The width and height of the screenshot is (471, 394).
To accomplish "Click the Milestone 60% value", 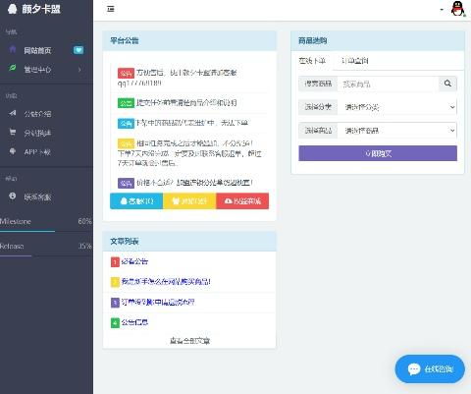I will click(84, 221).
